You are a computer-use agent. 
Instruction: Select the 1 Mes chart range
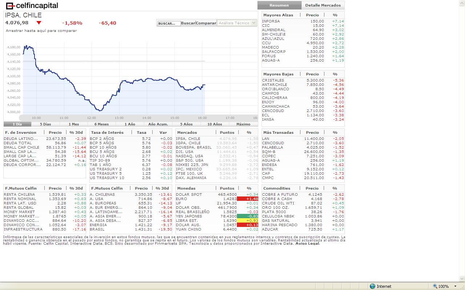(x=74, y=124)
